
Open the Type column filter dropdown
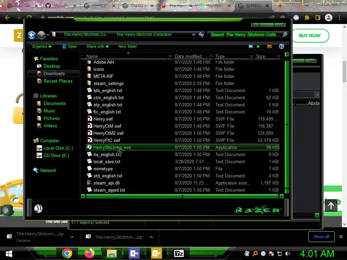pos(251,57)
